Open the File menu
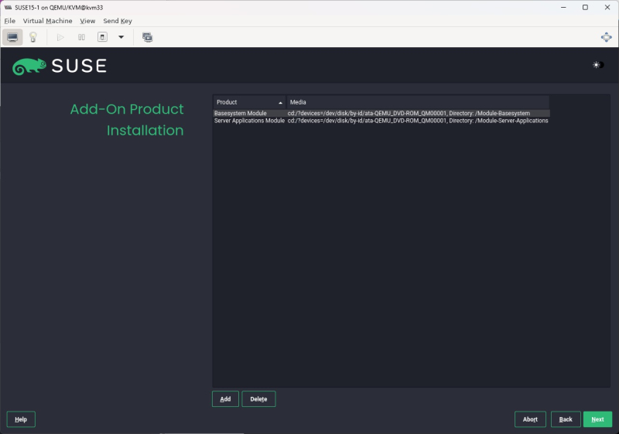This screenshot has height=434, width=619. pyautogui.click(x=10, y=21)
